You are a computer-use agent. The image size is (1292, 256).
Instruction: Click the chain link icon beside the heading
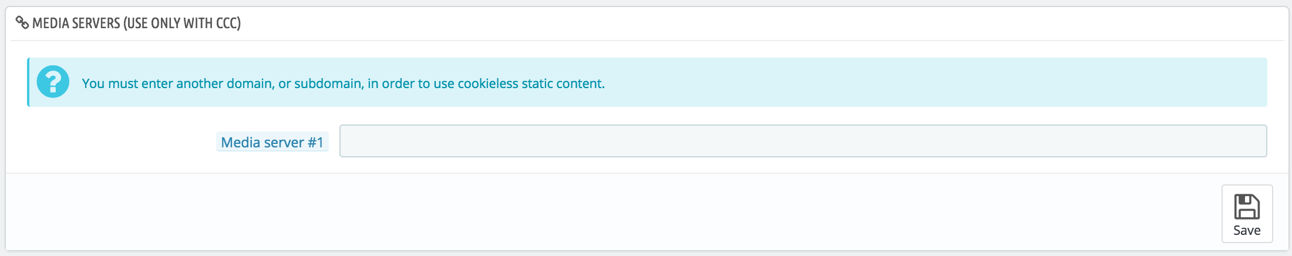[x=22, y=23]
